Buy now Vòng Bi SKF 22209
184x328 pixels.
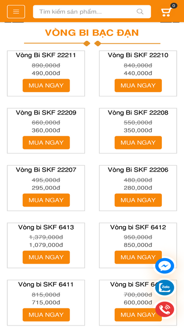(x=46, y=143)
